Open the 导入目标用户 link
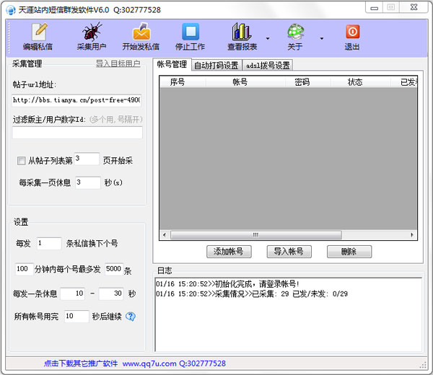This screenshot has width=433, height=375. pos(118,63)
